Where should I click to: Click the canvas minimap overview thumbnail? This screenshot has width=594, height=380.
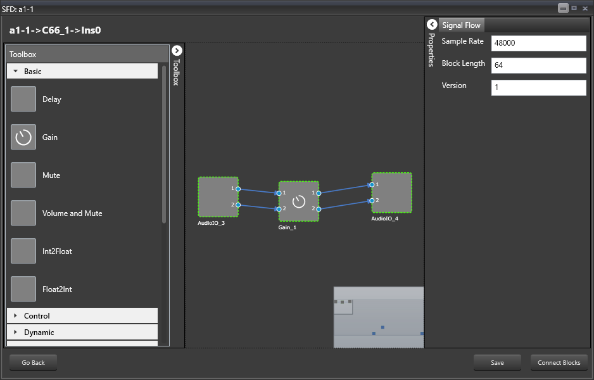point(379,317)
